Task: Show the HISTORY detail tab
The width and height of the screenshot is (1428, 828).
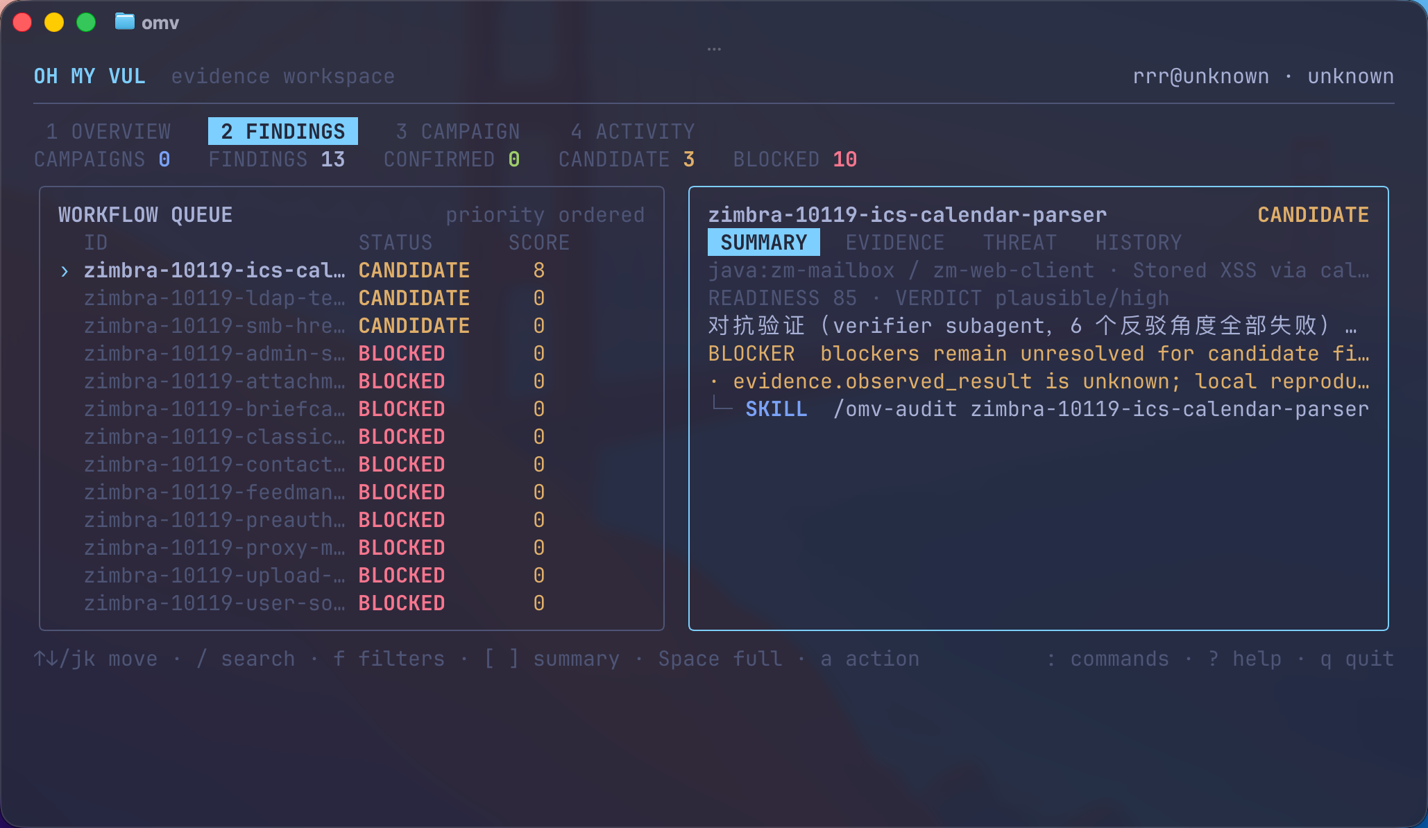Action: click(x=1139, y=242)
